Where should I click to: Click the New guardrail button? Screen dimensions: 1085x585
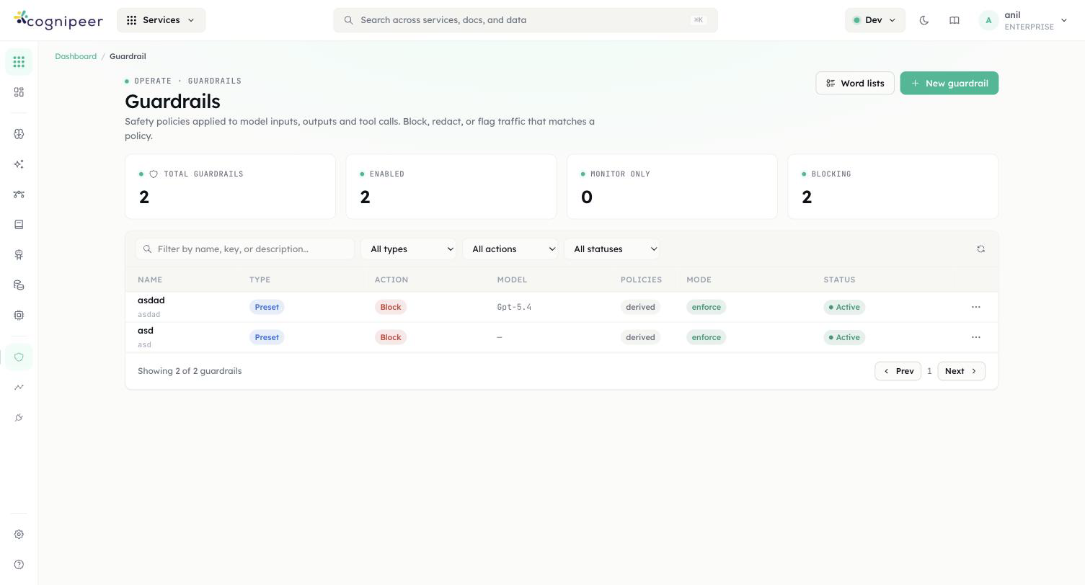click(x=949, y=83)
